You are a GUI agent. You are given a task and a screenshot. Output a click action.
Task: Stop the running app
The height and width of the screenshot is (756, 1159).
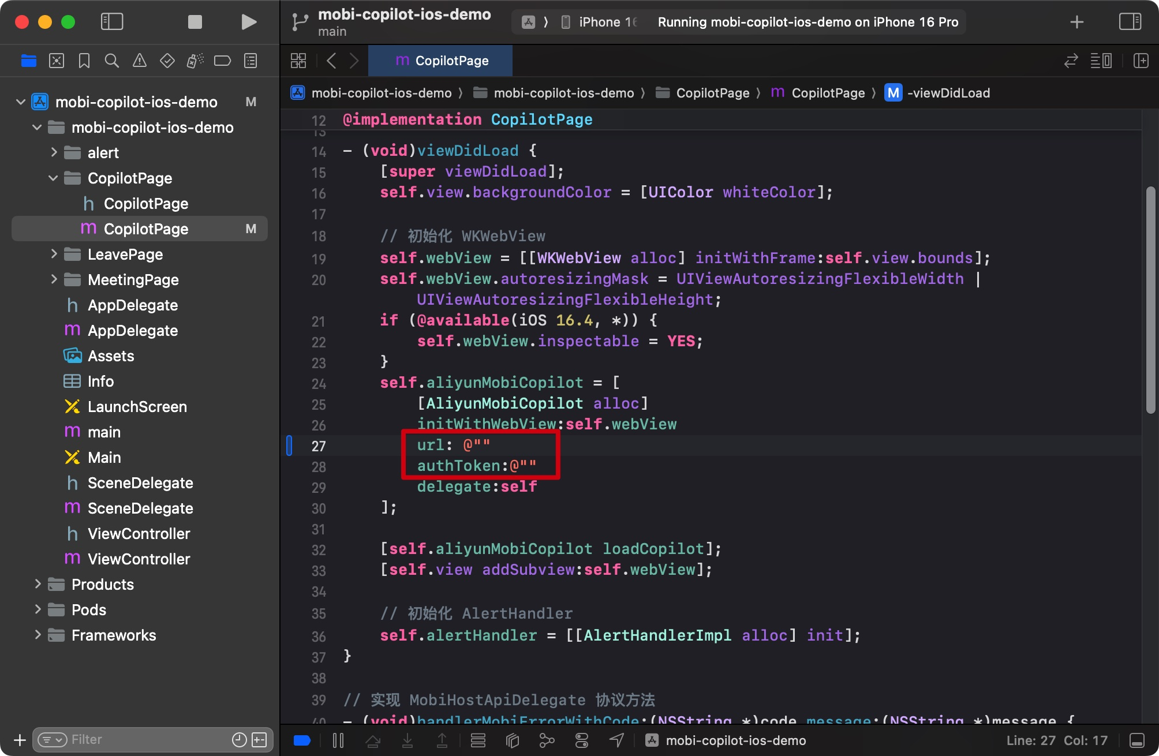coord(195,22)
